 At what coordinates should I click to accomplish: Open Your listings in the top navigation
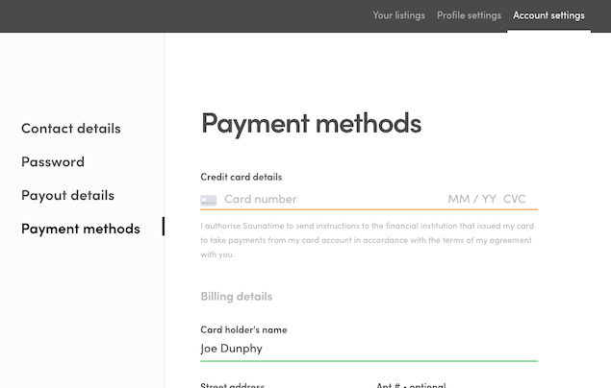pos(398,15)
